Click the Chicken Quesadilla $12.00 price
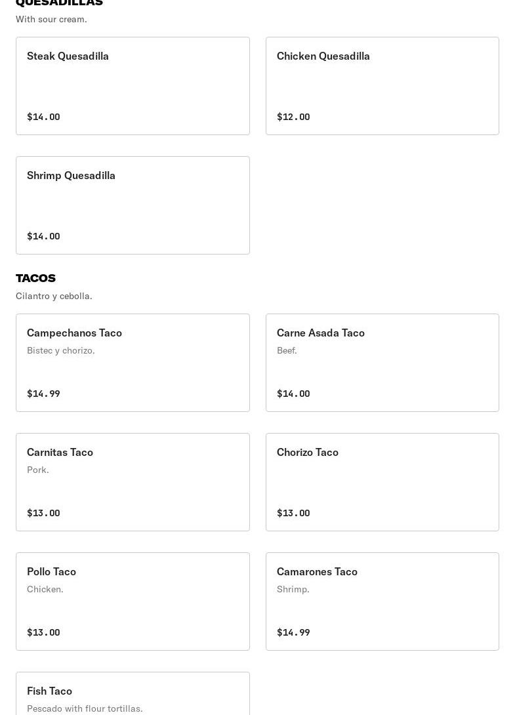This screenshot has width=515, height=715. (x=293, y=117)
